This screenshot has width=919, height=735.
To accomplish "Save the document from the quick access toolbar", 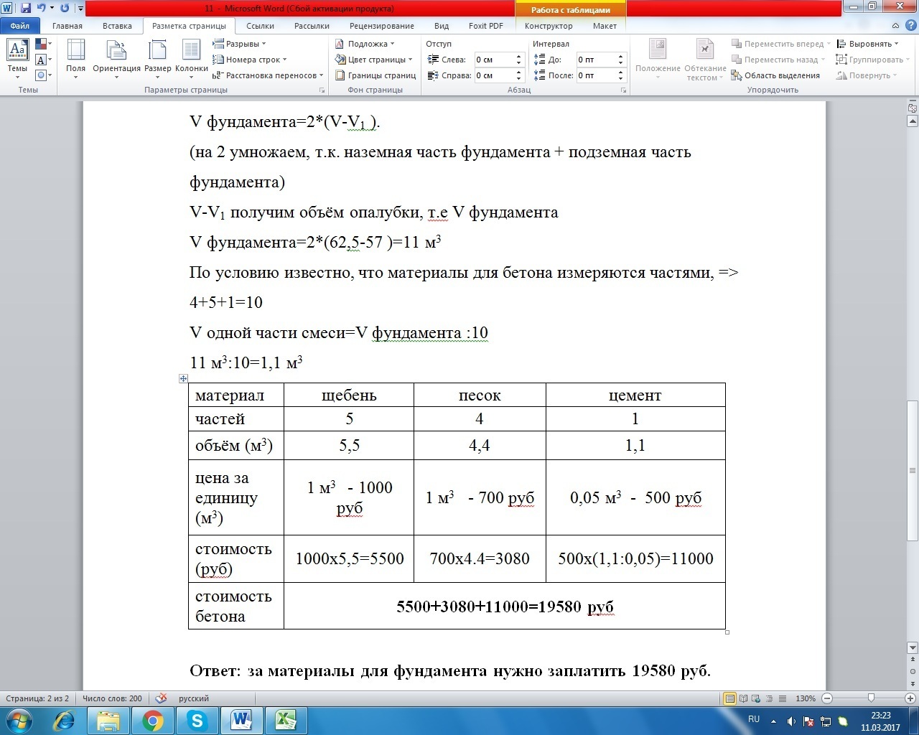I will click(26, 8).
